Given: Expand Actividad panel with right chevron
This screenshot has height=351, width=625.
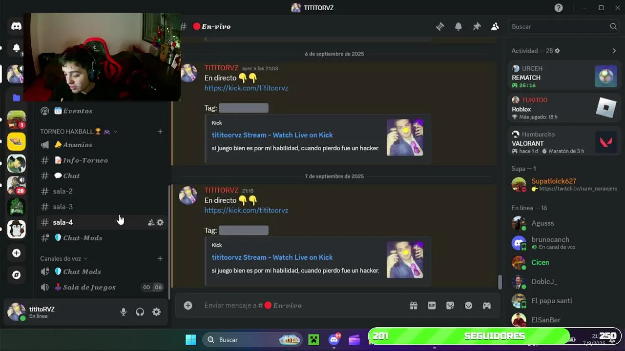Looking at the screenshot, I should [x=614, y=51].
